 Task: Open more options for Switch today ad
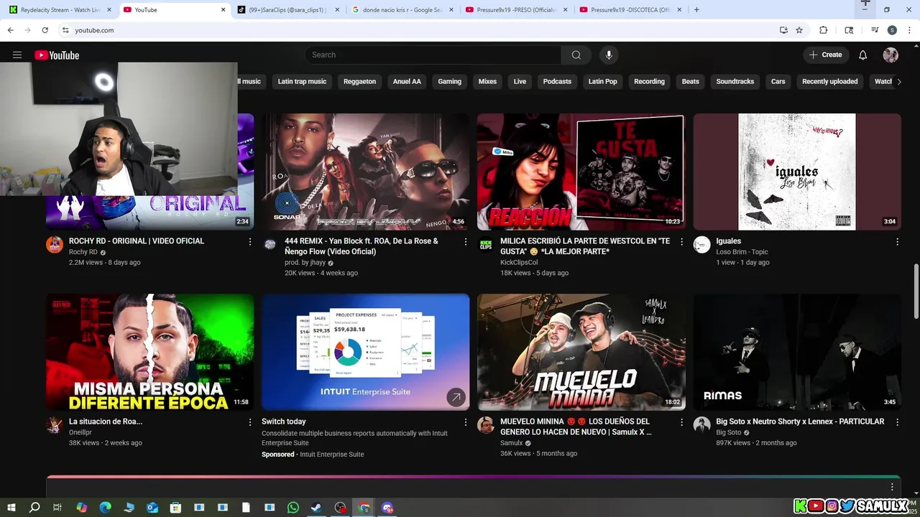(x=466, y=422)
